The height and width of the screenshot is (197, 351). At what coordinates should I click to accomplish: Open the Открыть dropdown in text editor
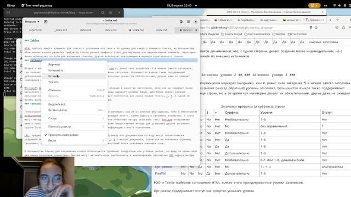coord(32,22)
